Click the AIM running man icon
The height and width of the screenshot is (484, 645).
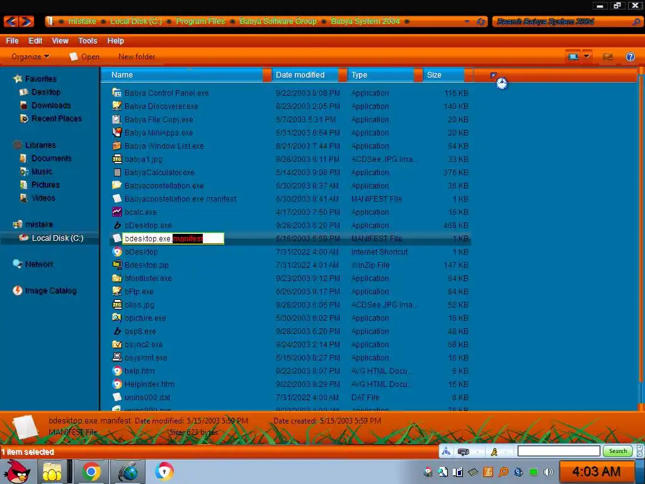point(494,451)
